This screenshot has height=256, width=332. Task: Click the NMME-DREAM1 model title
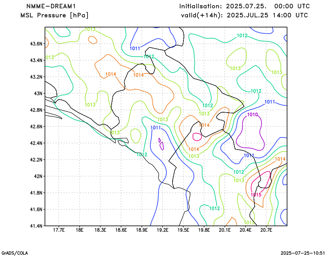pyautogui.click(x=51, y=6)
